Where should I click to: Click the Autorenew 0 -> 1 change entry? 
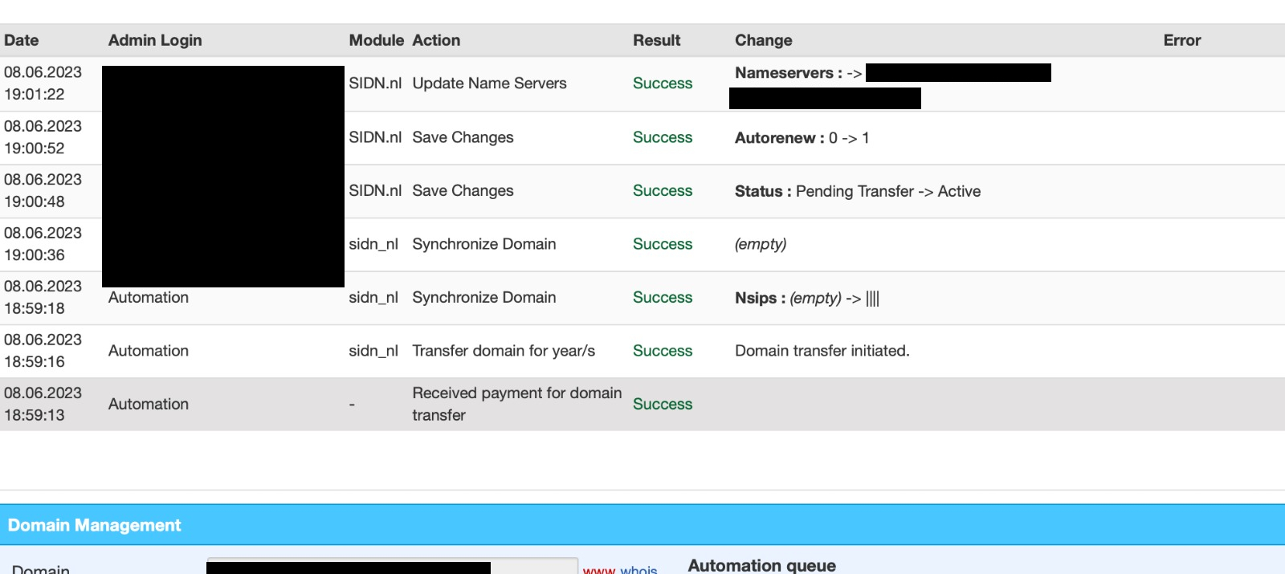tap(802, 138)
